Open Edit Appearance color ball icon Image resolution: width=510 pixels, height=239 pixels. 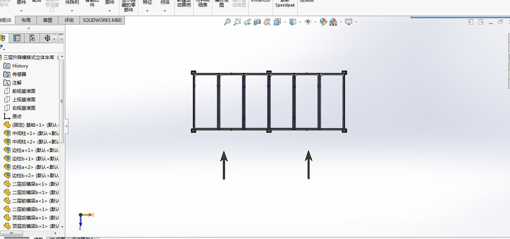click(323, 22)
